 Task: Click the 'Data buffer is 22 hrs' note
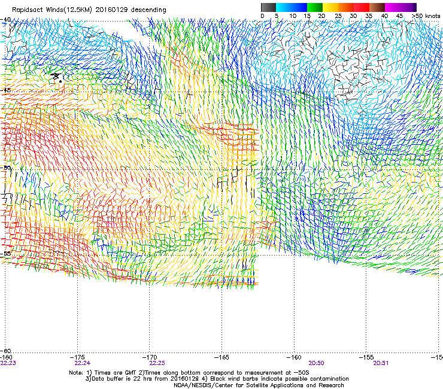[x=217, y=379]
